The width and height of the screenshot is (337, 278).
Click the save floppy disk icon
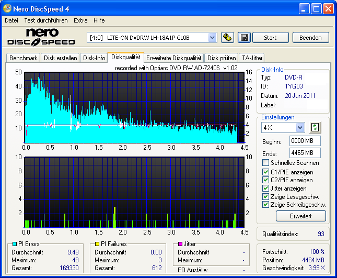pyautogui.click(x=243, y=37)
